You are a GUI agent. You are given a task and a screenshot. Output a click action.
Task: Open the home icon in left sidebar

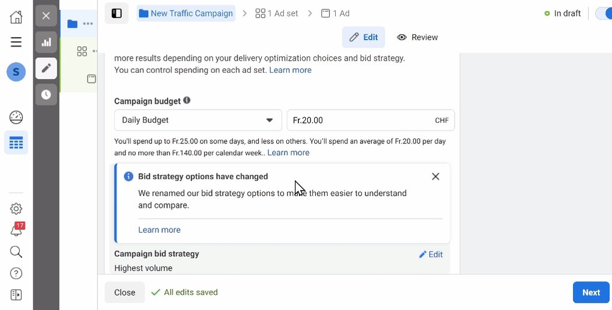(16, 17)
